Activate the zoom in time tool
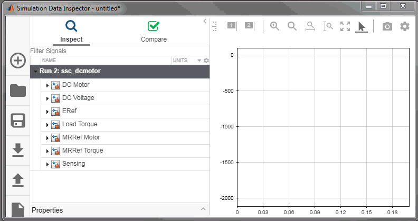The image size is (418, 221). pyautogui.click(x=310, y=26)
